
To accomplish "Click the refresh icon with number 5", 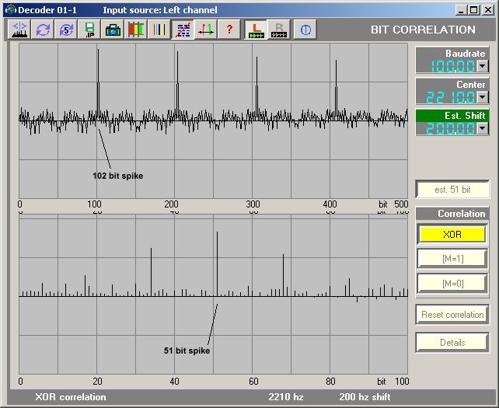I will click(66, 30).
